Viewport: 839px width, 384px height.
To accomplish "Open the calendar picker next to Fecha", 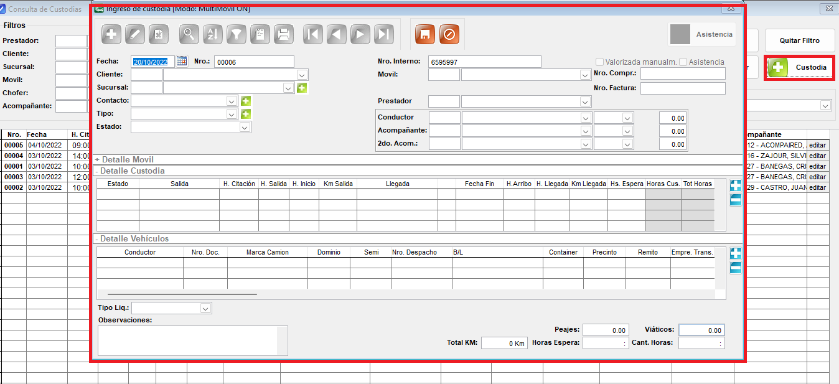I will [182, 61].
